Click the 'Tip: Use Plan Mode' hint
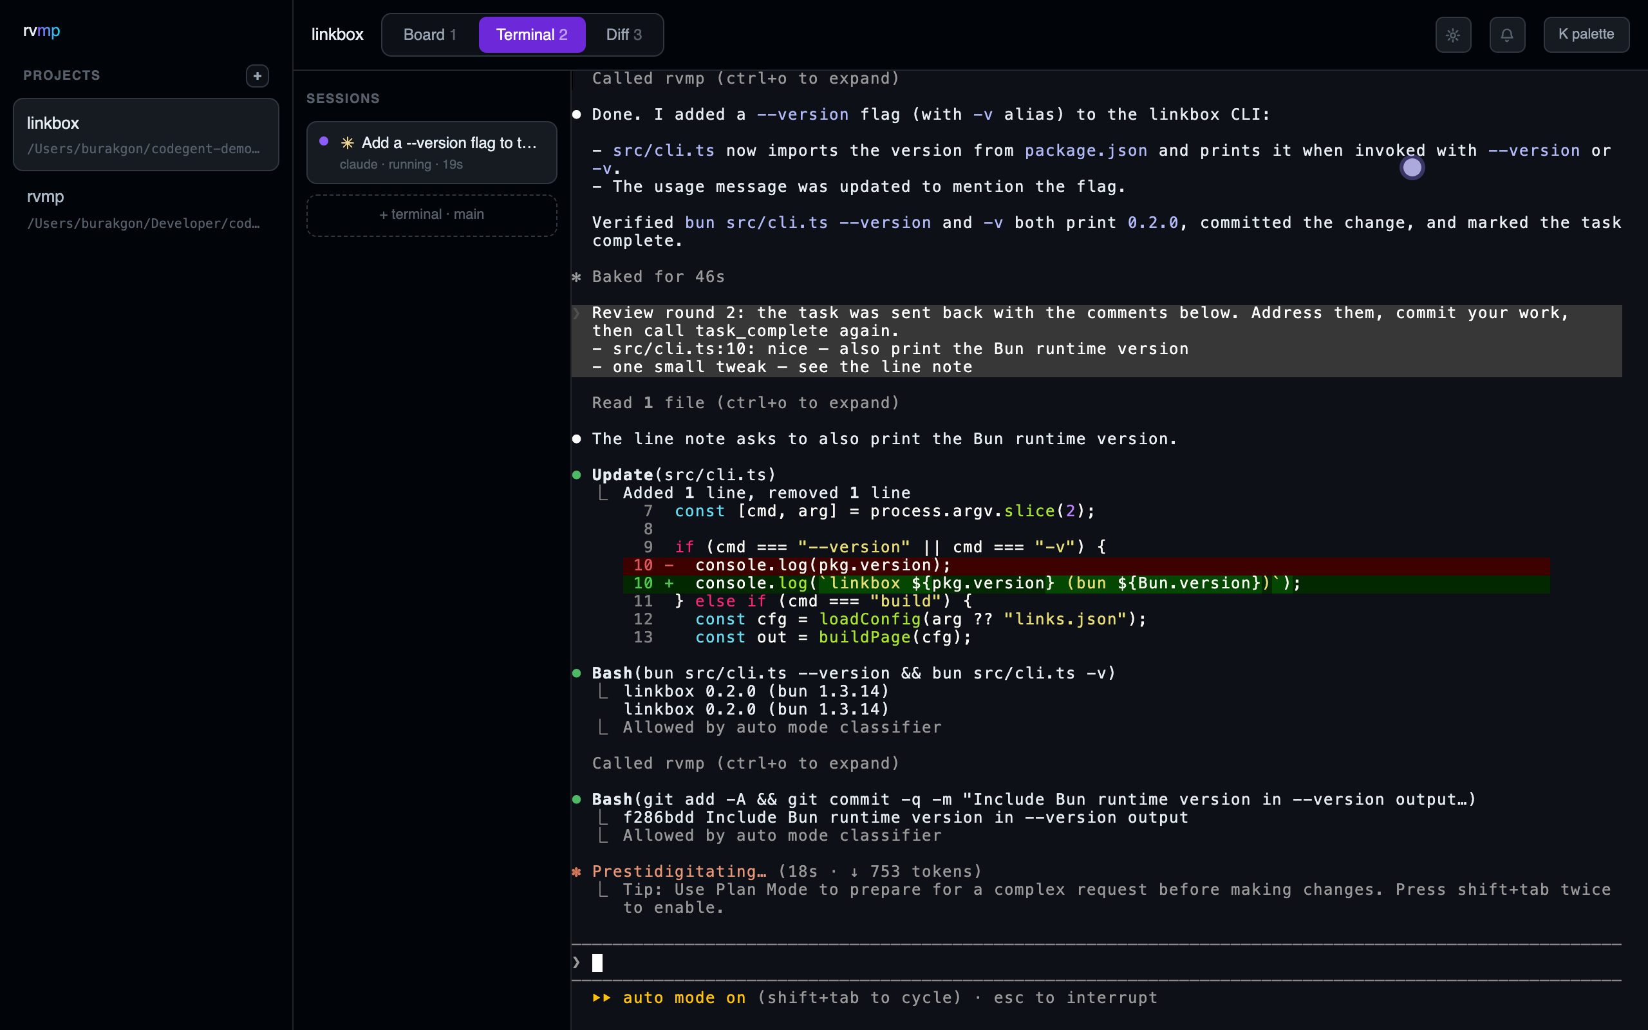 click(1117, 899)
